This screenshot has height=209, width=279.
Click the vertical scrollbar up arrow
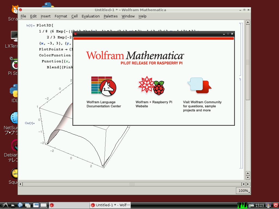click(x=248, y=22)
